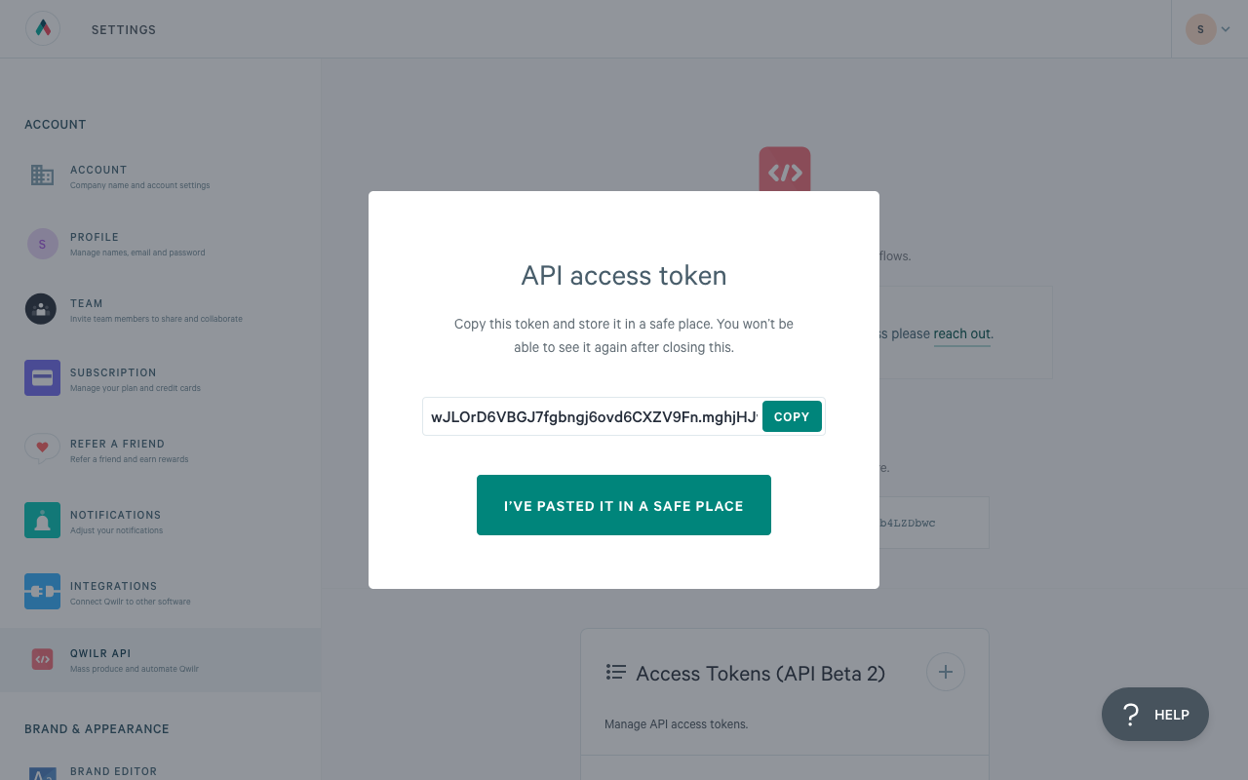The image size is (1248, 780).
Task: Follow the reach out link
Action: click(x=961, y=333)
